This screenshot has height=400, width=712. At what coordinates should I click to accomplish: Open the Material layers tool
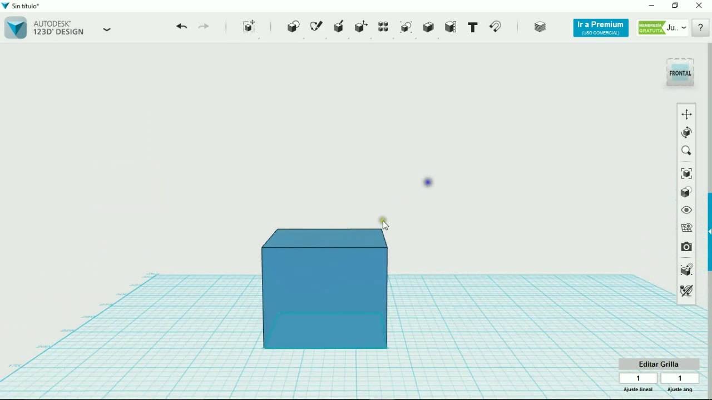point(540,27)
